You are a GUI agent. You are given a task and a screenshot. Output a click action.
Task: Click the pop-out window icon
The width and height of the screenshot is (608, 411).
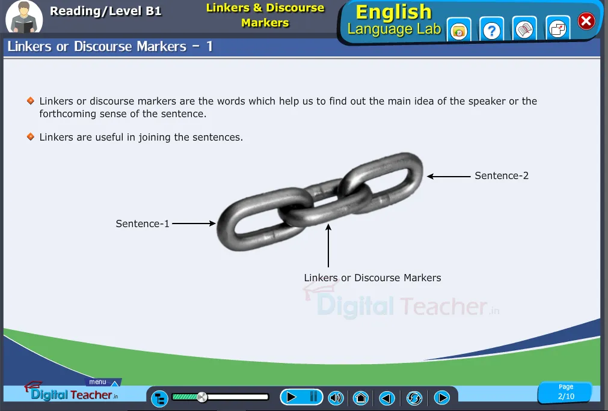tap(557, 29)
